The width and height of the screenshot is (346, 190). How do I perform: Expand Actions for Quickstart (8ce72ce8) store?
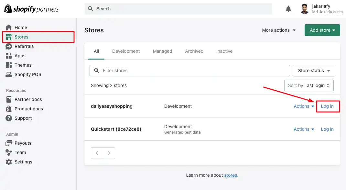(x=304, y=129)
